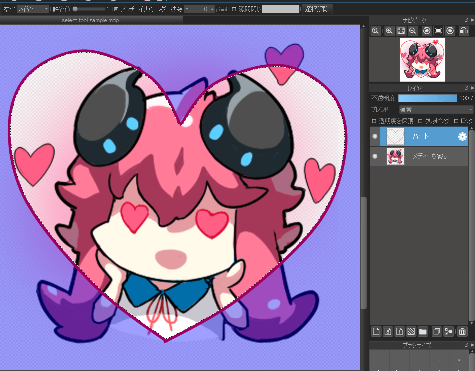475x371 pixels.
Task: Add a new layer in the Layers panel
Action: click(x=376, y=331)
